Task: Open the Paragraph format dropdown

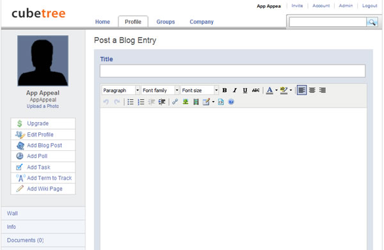Action: coord(121,90)
